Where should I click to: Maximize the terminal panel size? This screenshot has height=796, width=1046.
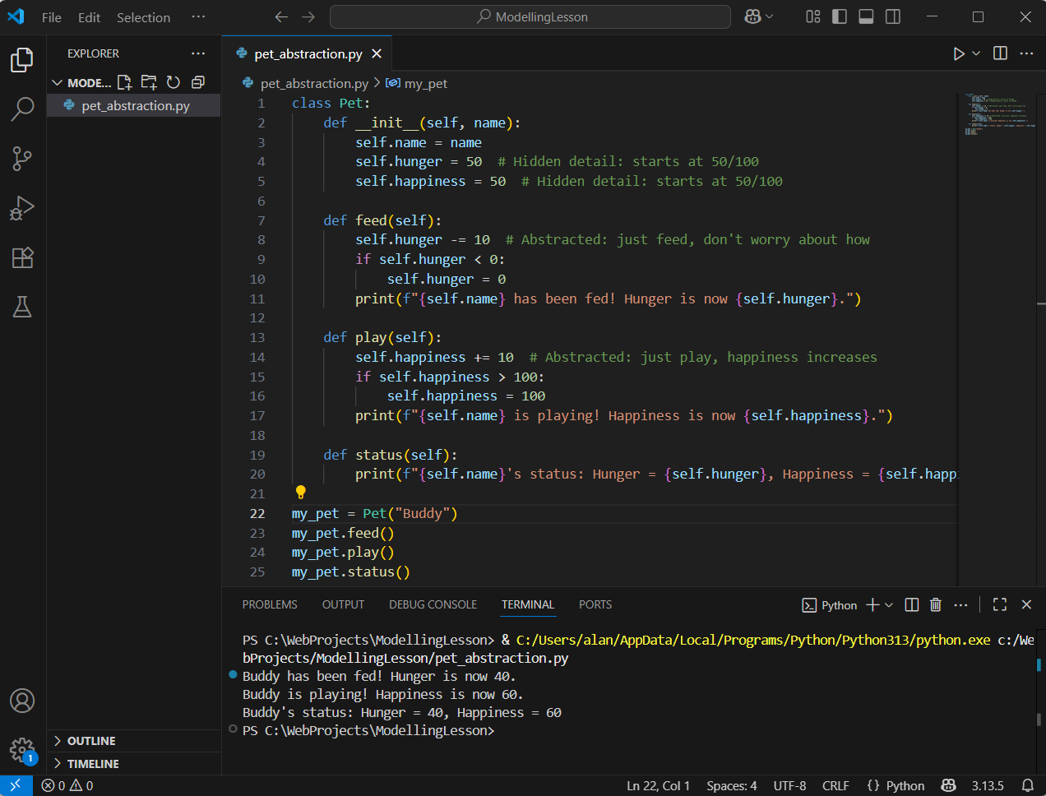(1000, 605)
